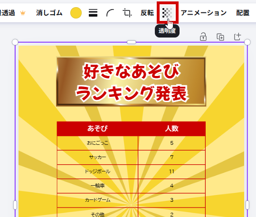Click the あそび table header

(x=97, y=129)
